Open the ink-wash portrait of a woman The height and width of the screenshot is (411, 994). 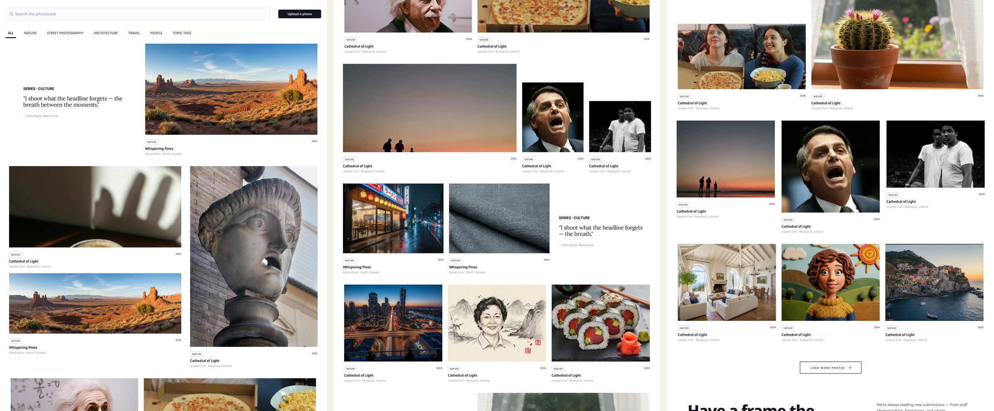click(497, 323)
